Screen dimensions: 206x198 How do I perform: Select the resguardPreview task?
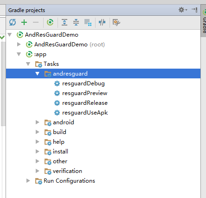click(x=84, y=93)
